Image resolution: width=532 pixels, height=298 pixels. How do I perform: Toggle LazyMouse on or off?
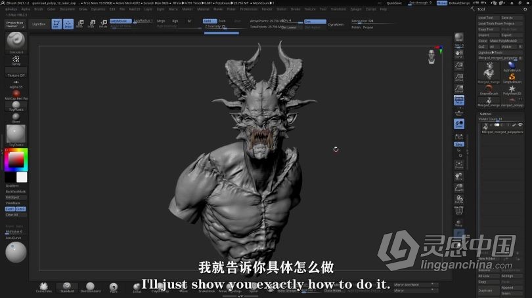pyautogui.click(x=120, y=21)
